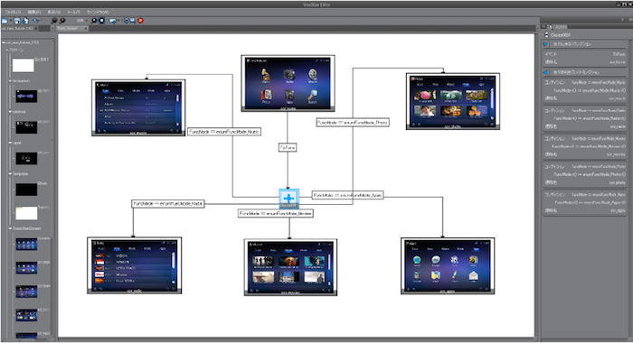Click the outgoing transition blue arrow icon
Screen dimensions: 633x343
click(x=546, y=71)
